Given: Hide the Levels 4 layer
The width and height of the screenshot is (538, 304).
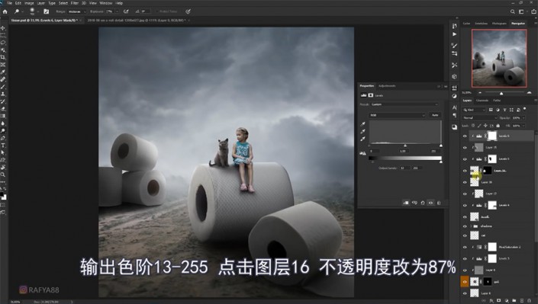Looking at the screenshot, I should pyautogui.click(x=465, y=205).
